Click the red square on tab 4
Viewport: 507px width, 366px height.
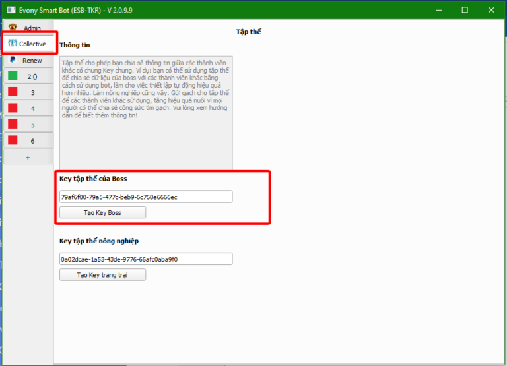tap(13, 108)
